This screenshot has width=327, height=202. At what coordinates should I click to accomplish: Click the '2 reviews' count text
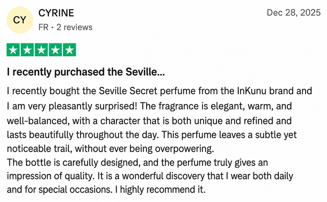pyautogui.click(x=74, y=27)
